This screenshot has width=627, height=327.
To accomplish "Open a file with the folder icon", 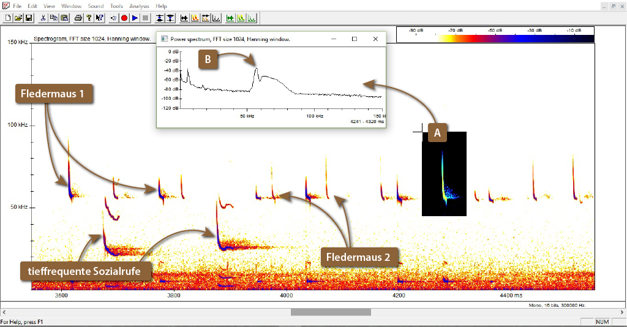I will (18, 18).
